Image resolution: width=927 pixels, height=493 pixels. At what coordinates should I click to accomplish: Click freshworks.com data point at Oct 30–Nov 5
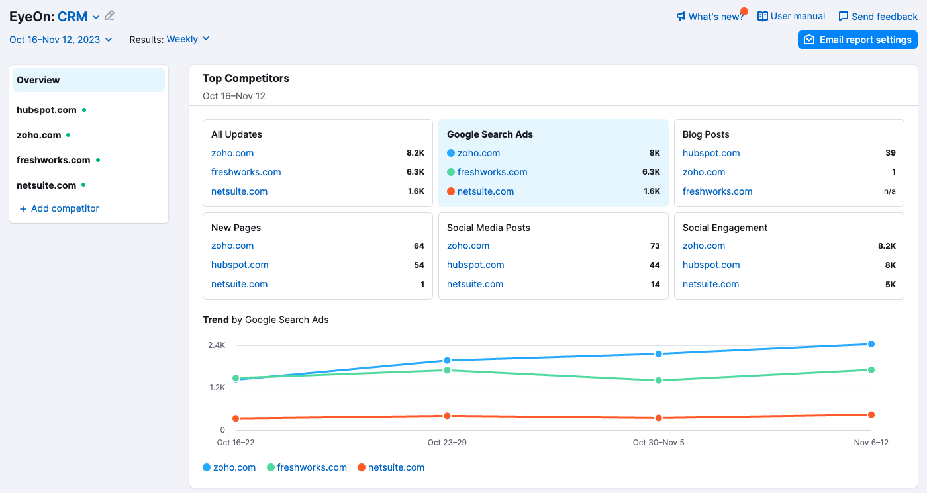(659, 381)
